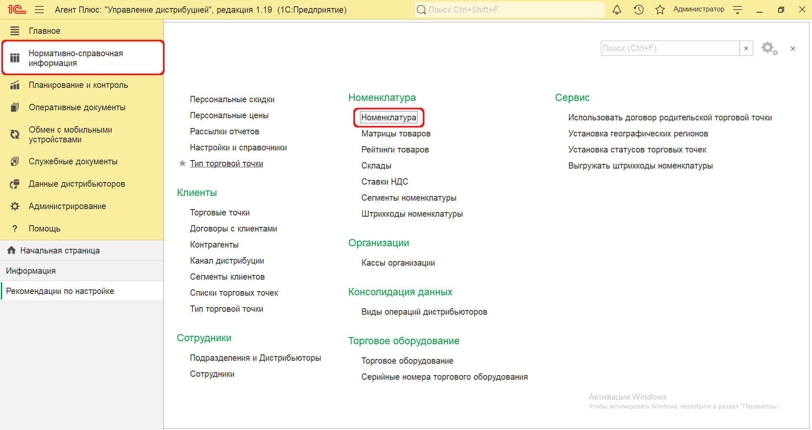
Task: Switch to Начальная страница tab
Action: 82,250
